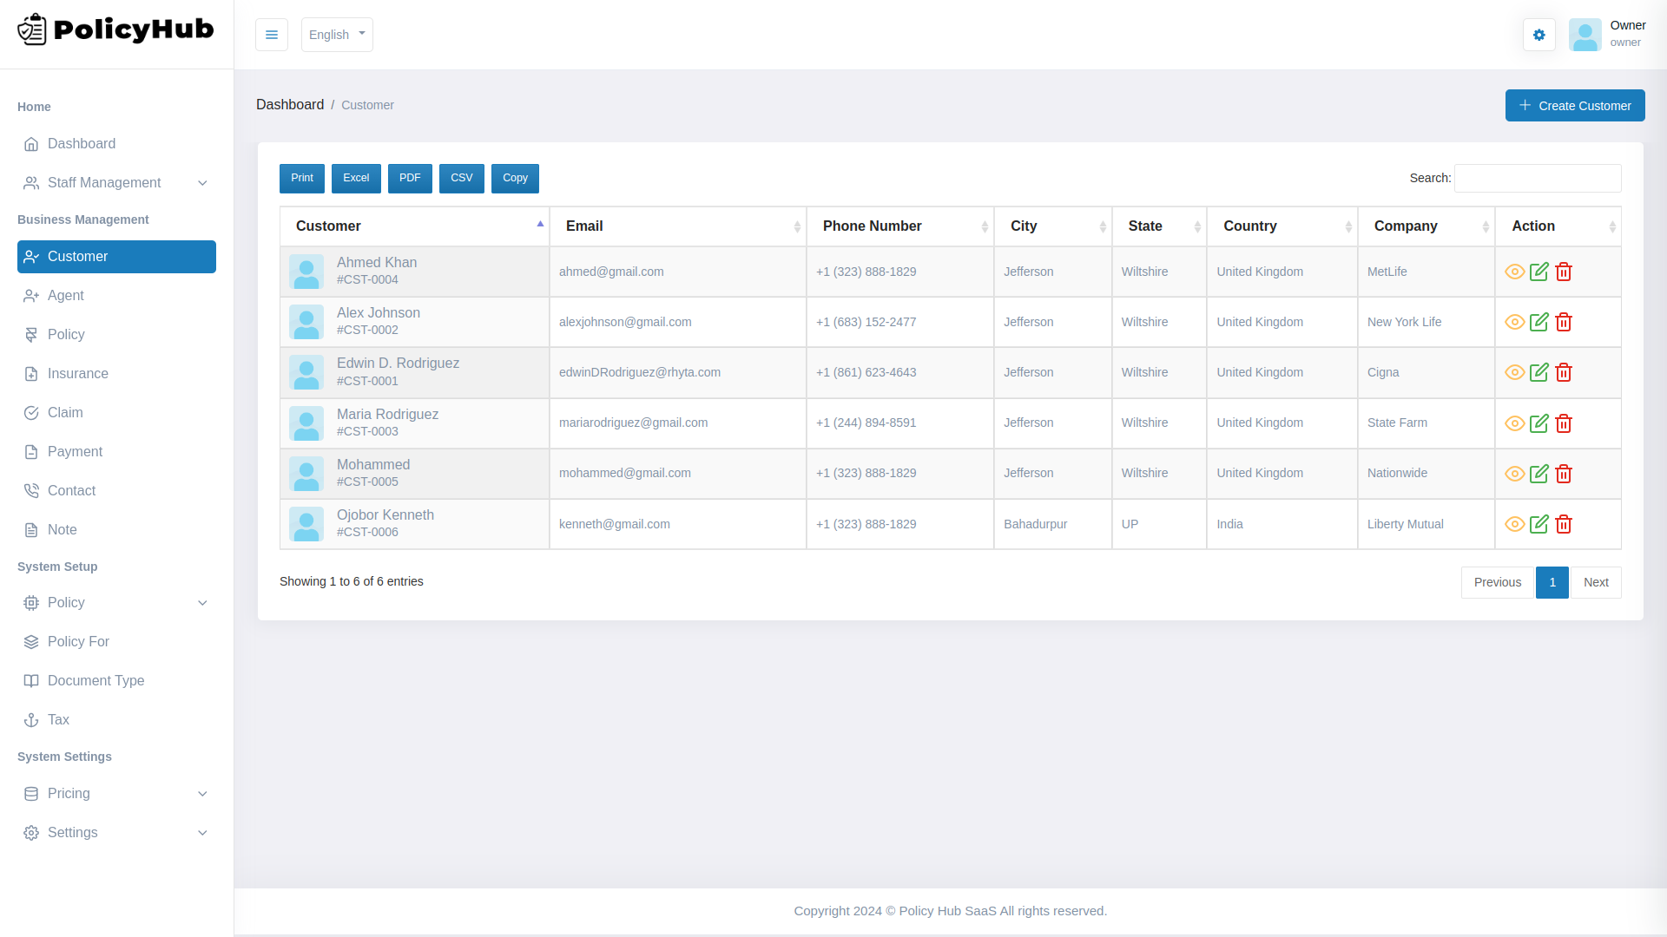Click the Create Customer button

coord(1574,106)
